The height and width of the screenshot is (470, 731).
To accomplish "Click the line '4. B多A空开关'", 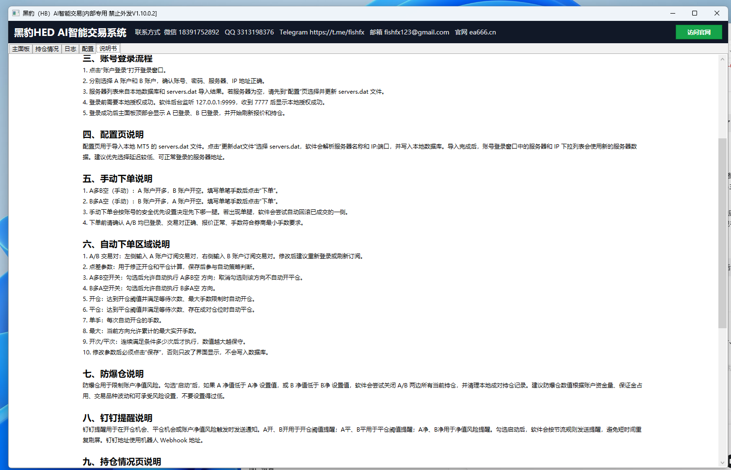I will pyautogui.click(x=149, y=288).
